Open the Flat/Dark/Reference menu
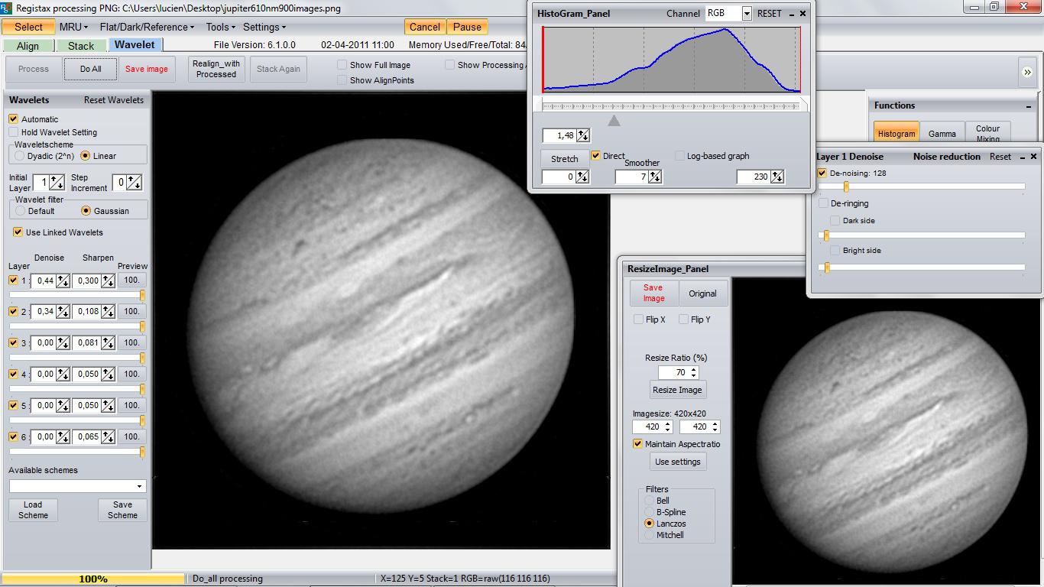Viewport: 1044px width, 587px height. coord(147,27)
